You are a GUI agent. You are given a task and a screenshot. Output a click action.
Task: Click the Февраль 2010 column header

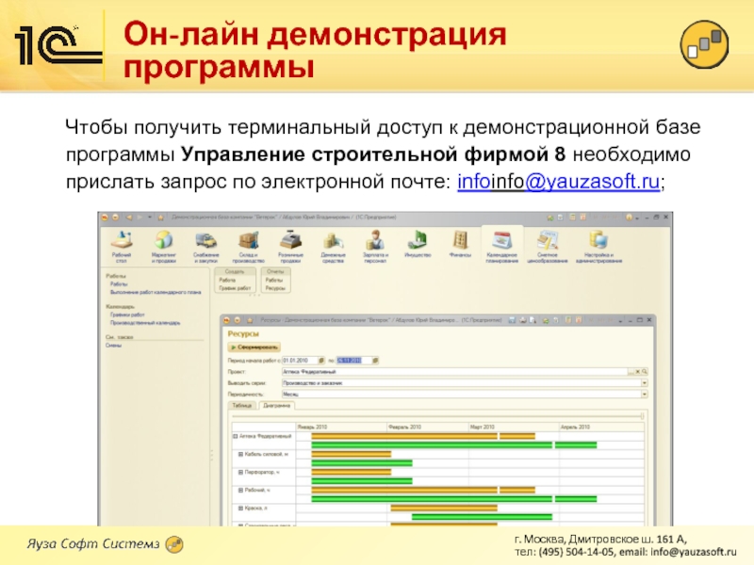(x=428, y=427)
